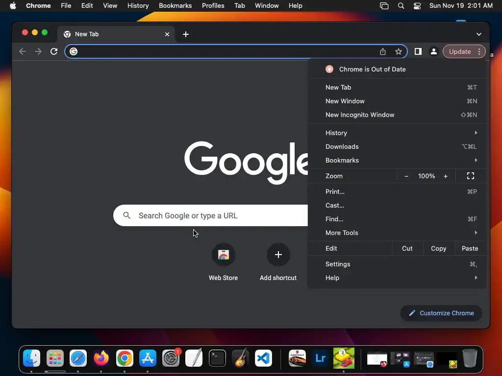
Task: Open Visual Studio Code from the Dock
Action: click(263, 358)
